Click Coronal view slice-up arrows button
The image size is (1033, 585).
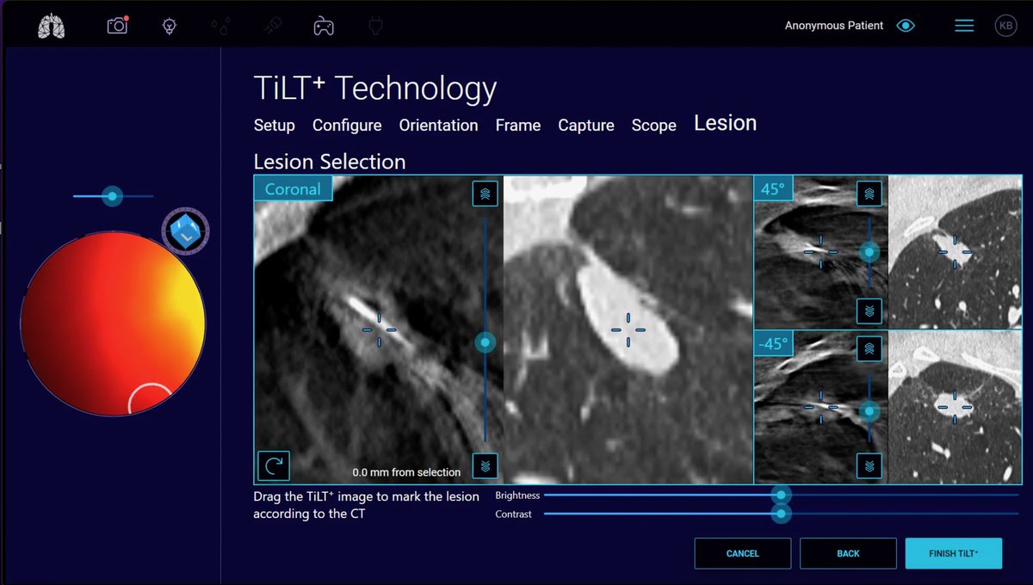coord(486,194)
